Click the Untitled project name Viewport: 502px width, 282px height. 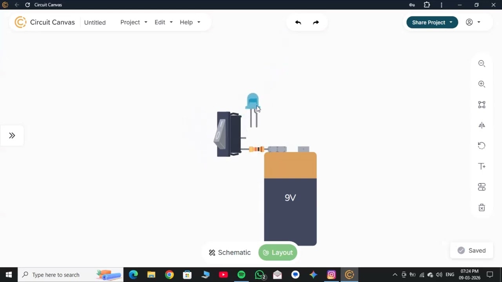(x=95, y=22)
